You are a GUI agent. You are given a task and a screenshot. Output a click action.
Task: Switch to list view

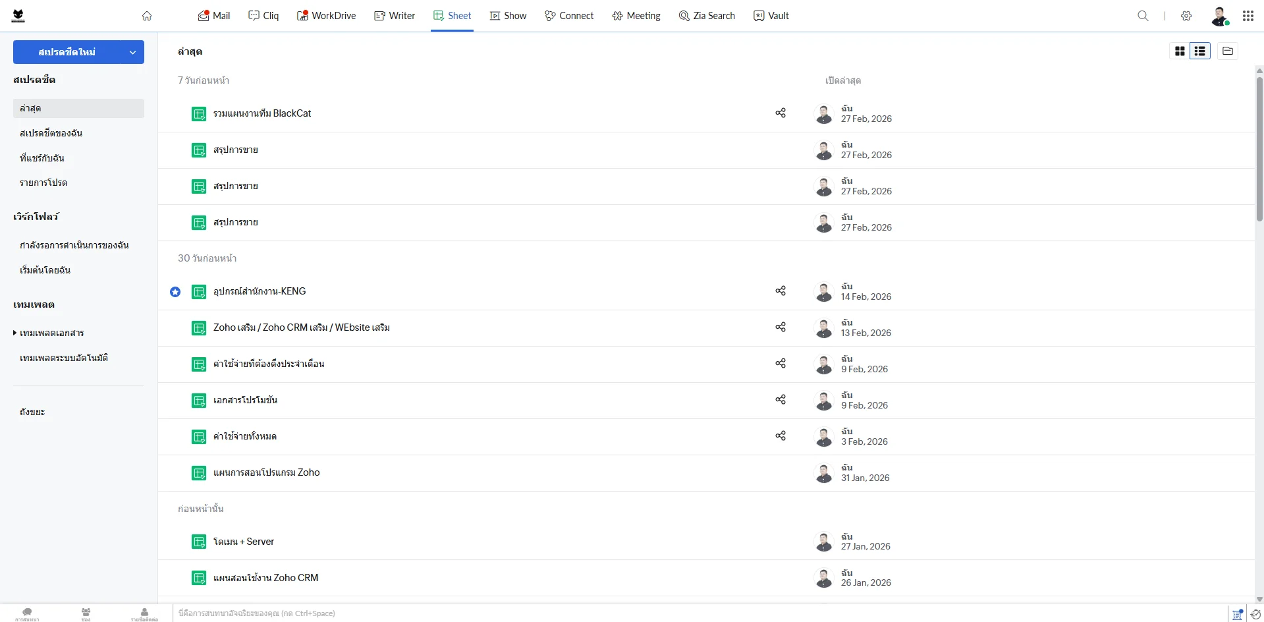(1200, 51)
